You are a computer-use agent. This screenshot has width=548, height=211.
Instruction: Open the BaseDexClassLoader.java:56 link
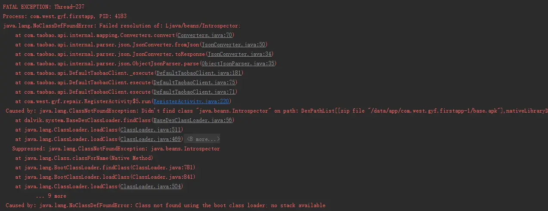[x=193, y=120]
